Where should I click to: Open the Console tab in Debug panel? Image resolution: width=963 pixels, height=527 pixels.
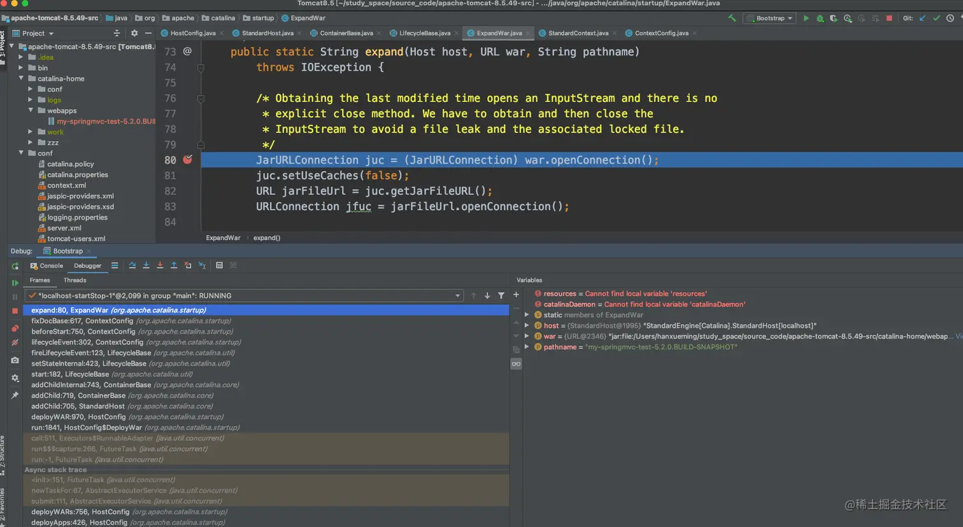point(46,266)
